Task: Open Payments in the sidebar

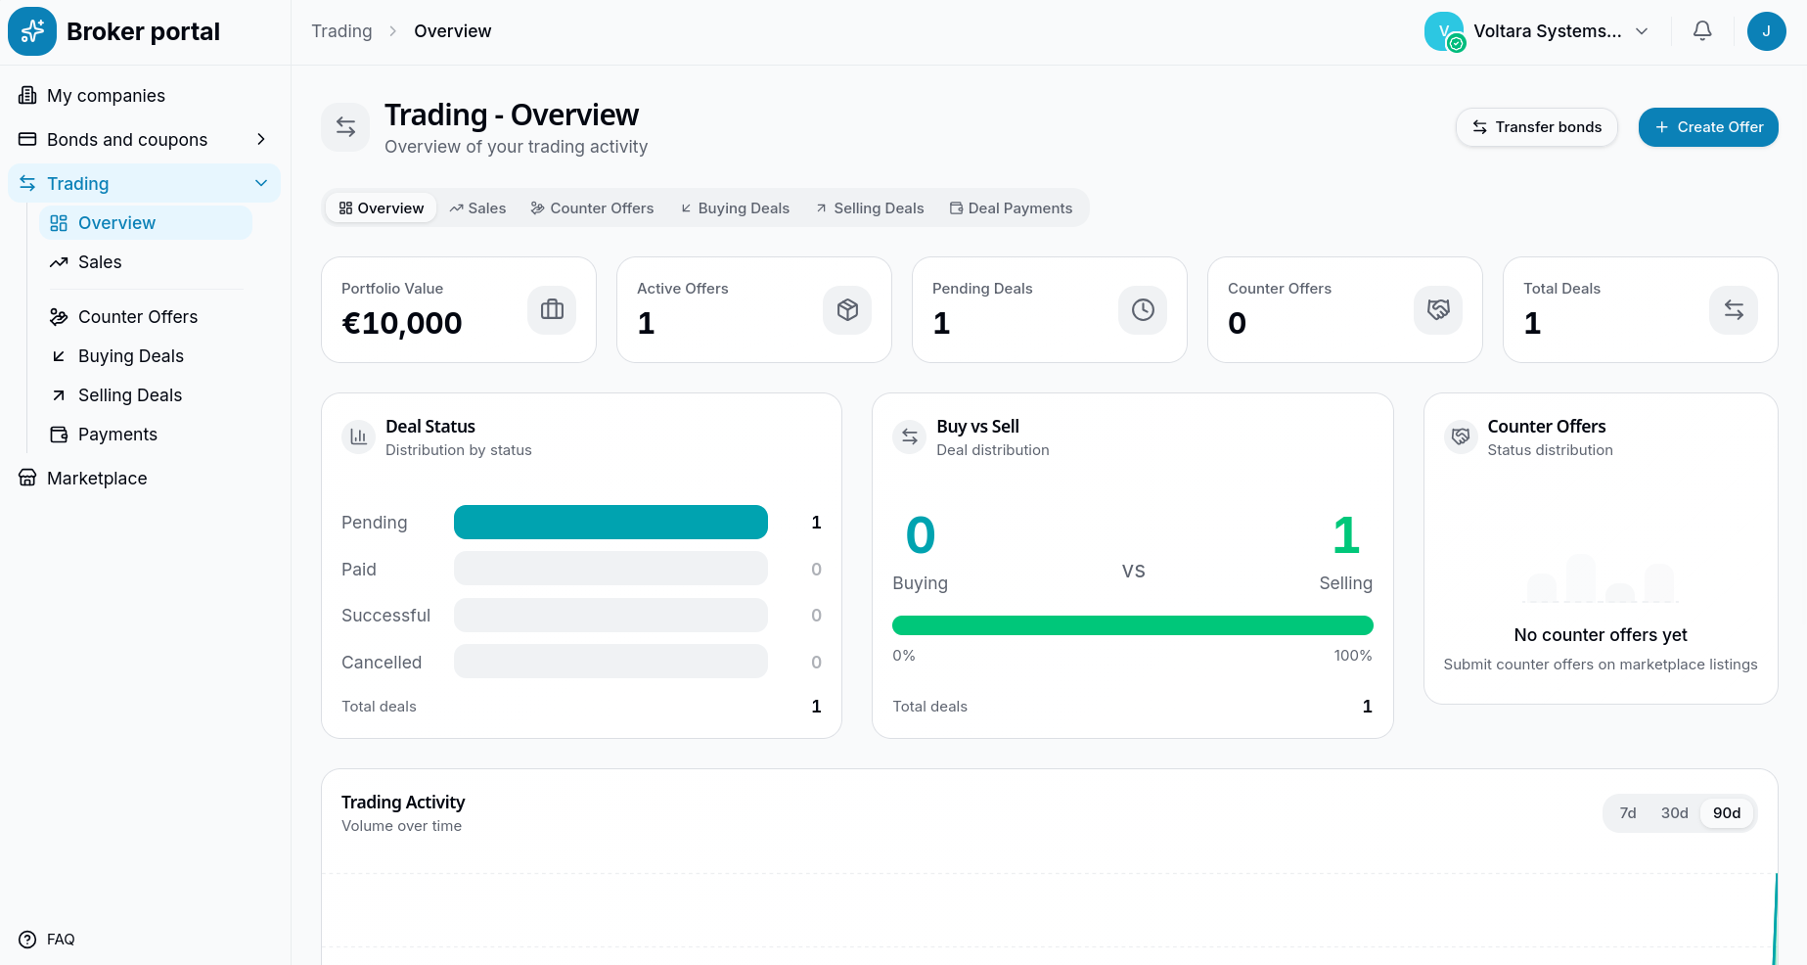Action: (146, 434)
